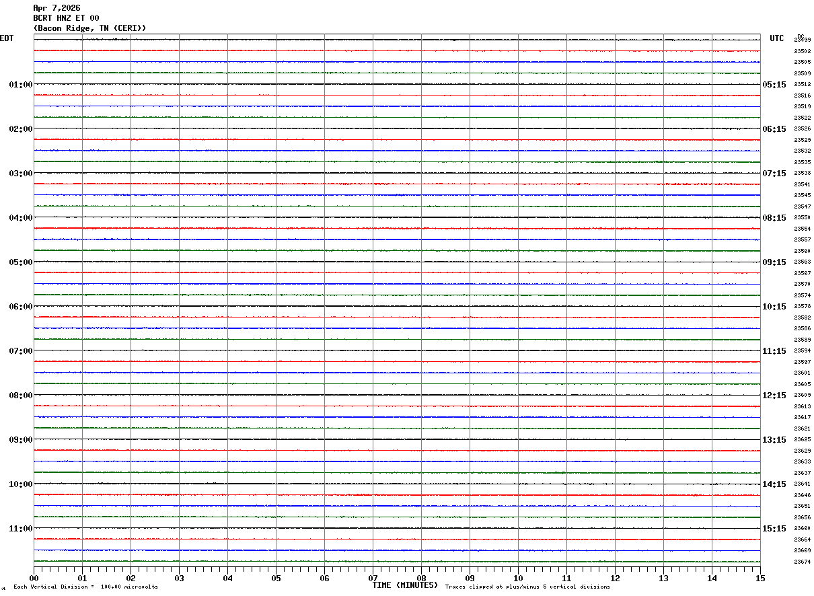Screen dimensions: 814x596
Task: Click the DC offset value "23646"
Action: pyautogui.click(x=802, y=495)
